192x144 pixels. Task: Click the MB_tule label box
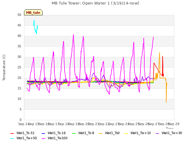coord(33,12)
